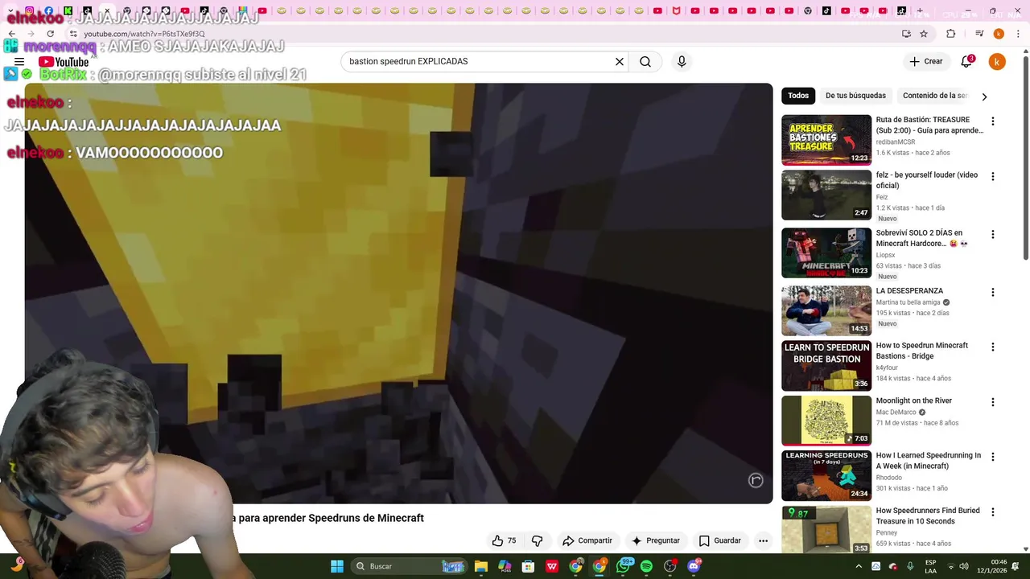Open Ruta de Bastión TREASURE video thumbnail

(826, 140)
